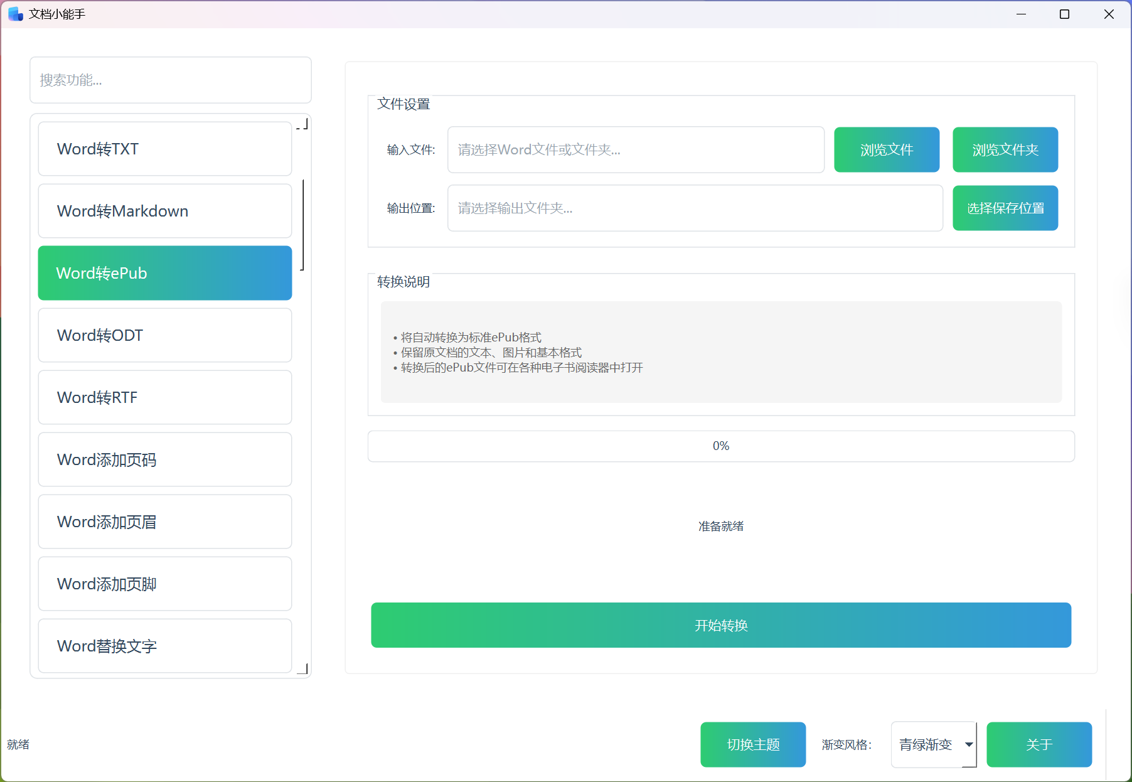
Task: Open the Word替换文字 feature
Action: coord(164,646)
